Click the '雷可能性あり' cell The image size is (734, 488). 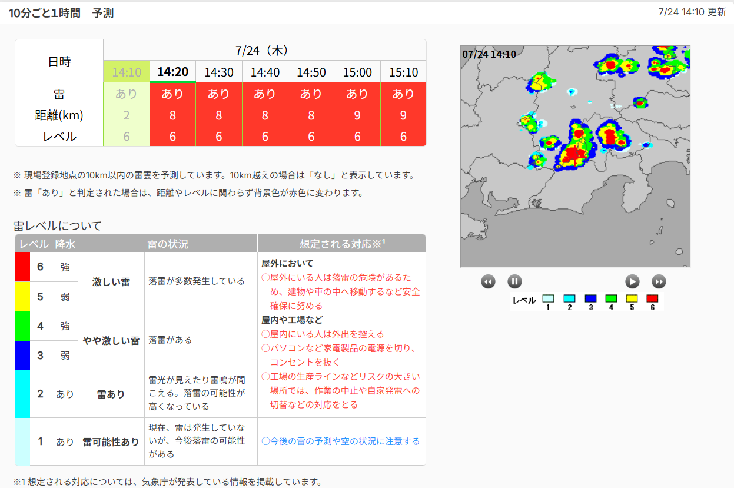111,442
